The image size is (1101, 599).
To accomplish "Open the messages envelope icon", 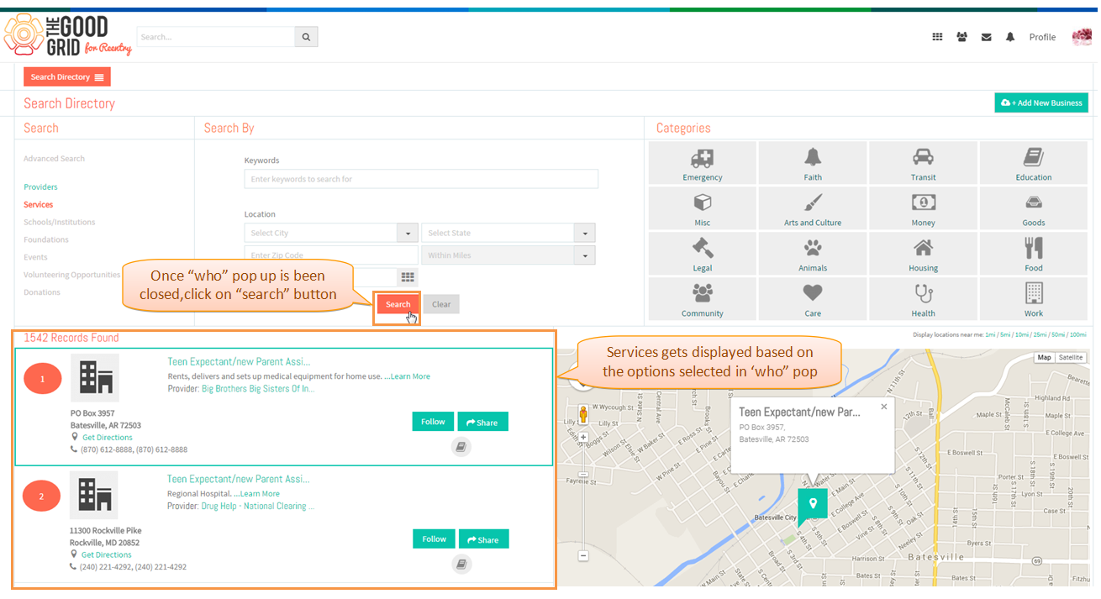I will point(986,37).
